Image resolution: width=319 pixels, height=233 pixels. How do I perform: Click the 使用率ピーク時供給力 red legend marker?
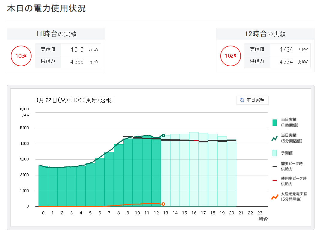point(275,180)
